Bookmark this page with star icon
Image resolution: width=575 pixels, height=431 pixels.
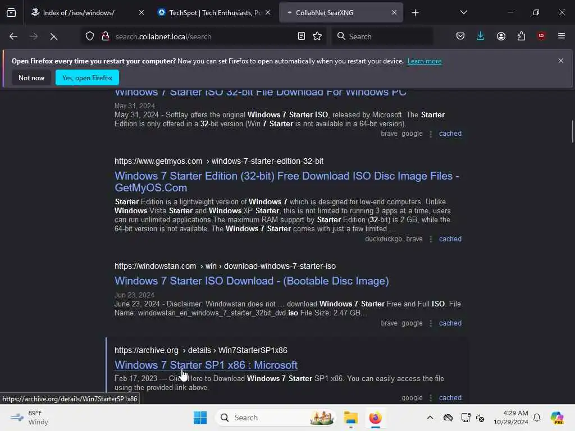[x=318, y=36]
